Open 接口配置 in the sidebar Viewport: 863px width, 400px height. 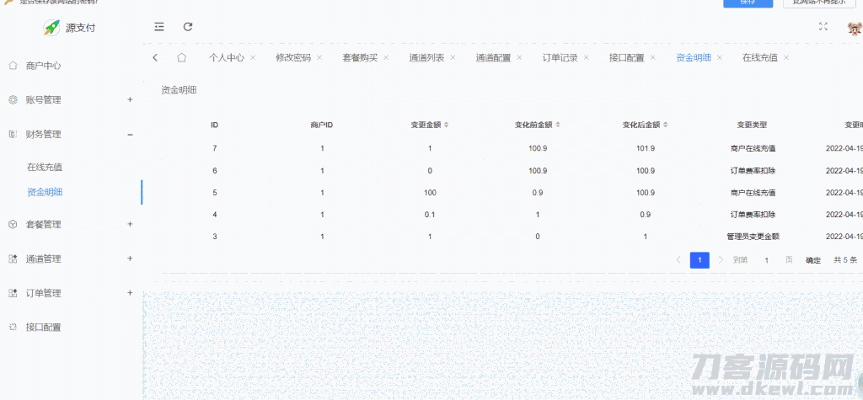[44, 328]
